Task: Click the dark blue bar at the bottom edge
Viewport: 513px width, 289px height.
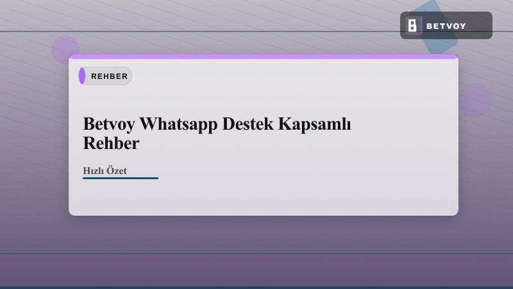Action: click(x=256, y=287)
